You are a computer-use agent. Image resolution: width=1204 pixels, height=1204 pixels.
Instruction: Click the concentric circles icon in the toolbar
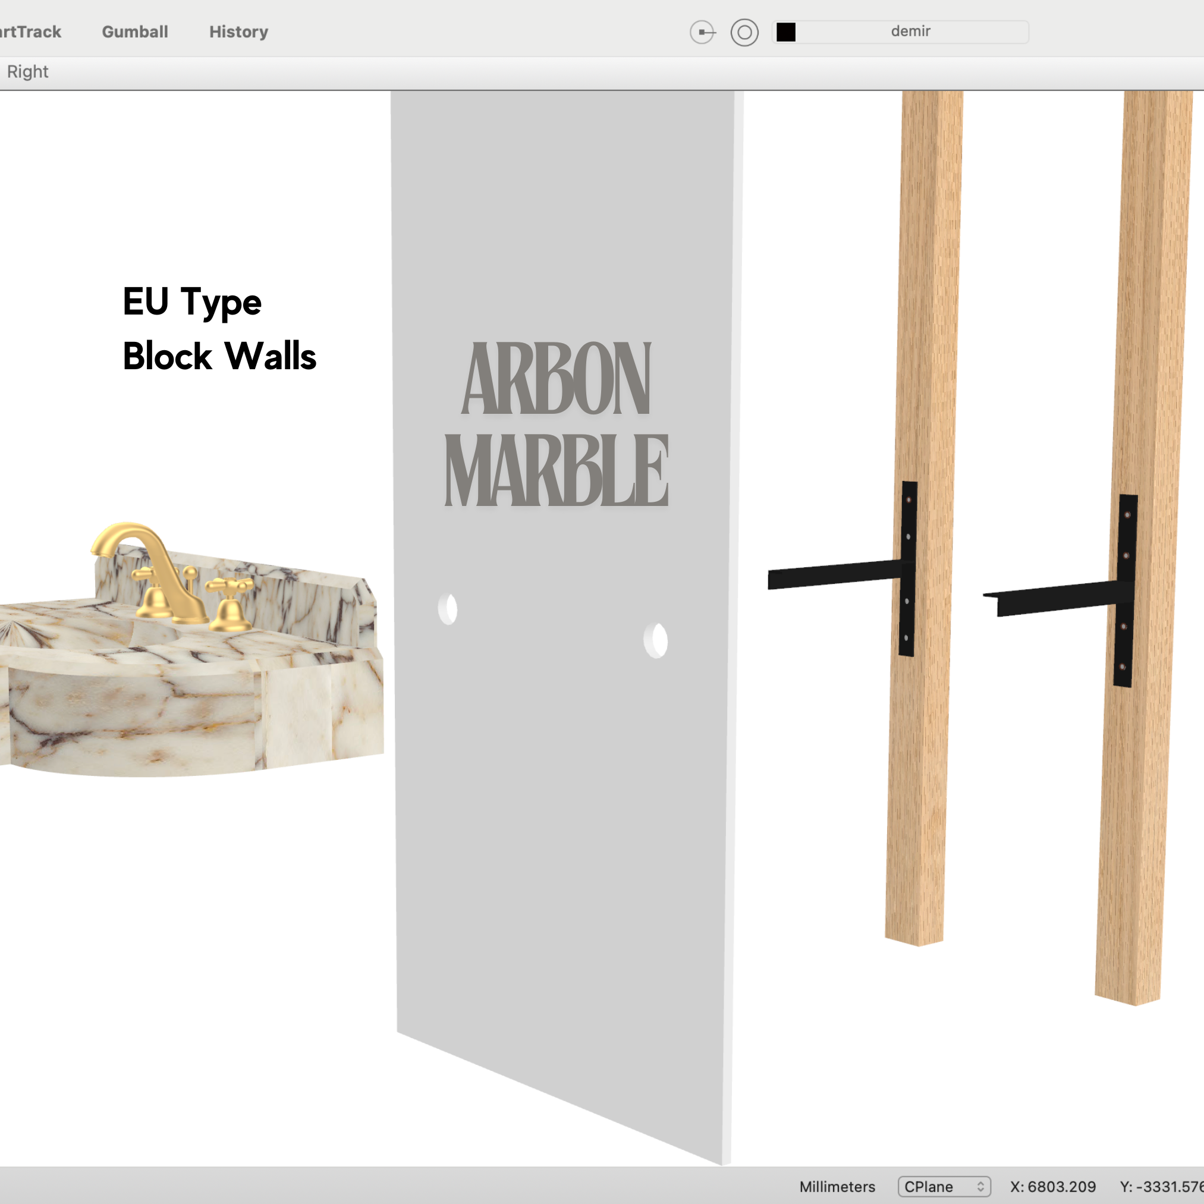click(744, 33)
